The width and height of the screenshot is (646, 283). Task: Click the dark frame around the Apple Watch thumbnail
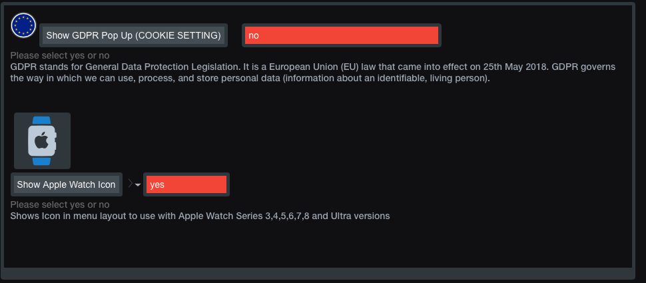tap(21, 141)
